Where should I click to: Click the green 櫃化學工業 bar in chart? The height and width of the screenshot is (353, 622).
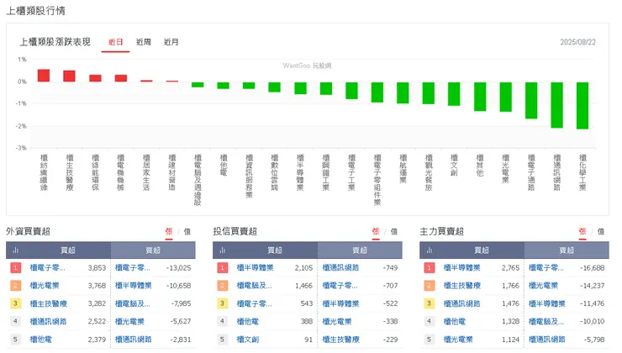tap(582, 106)
